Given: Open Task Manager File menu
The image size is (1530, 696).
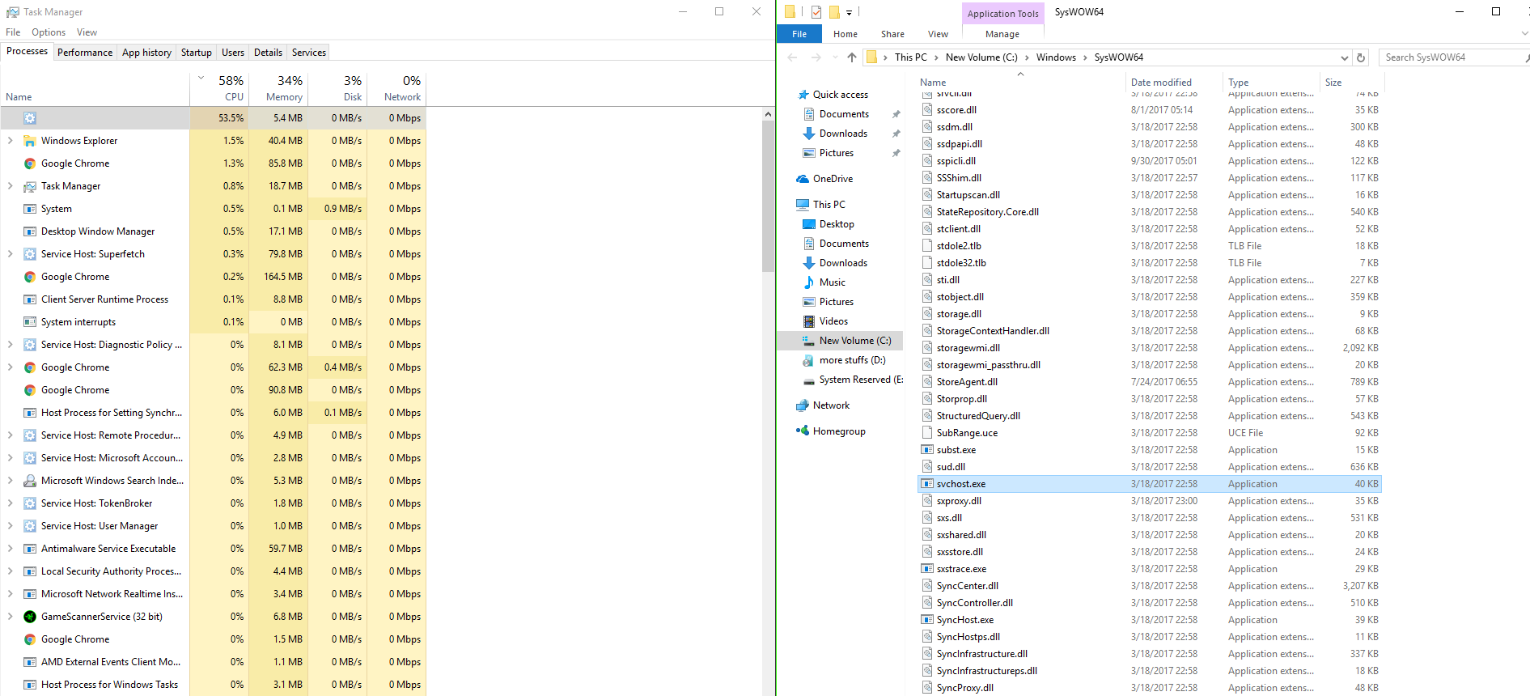Looking at the screenshot, I should coord(13,32).
